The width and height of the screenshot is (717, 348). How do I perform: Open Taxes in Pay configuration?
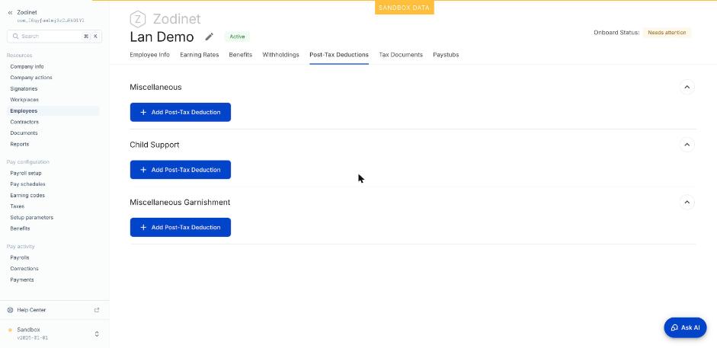[x=17, y=206]
